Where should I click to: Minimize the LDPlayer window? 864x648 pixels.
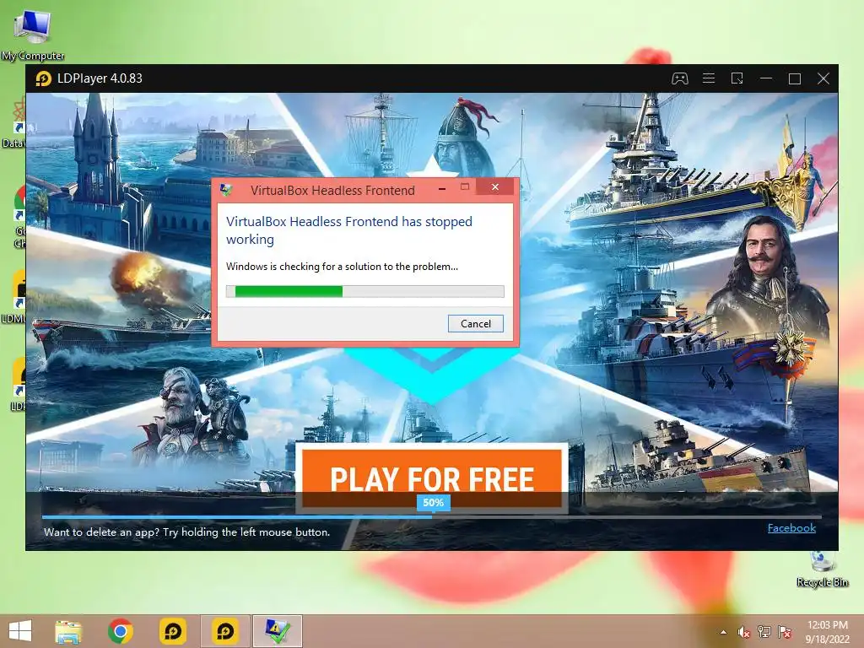pos(766,78)
